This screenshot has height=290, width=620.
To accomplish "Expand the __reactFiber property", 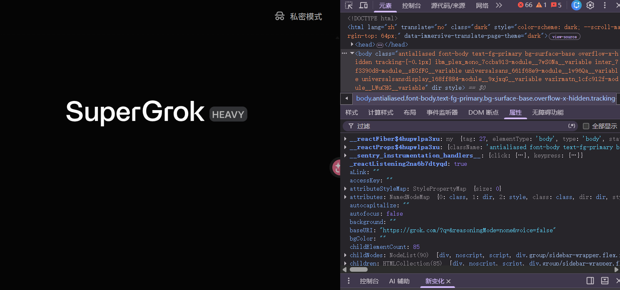I will [x=346, y=139].
